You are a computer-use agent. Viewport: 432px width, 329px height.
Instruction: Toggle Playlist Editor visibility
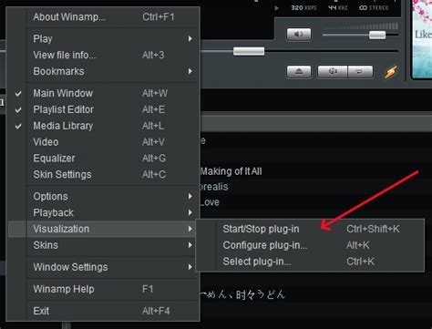(104, 109)
